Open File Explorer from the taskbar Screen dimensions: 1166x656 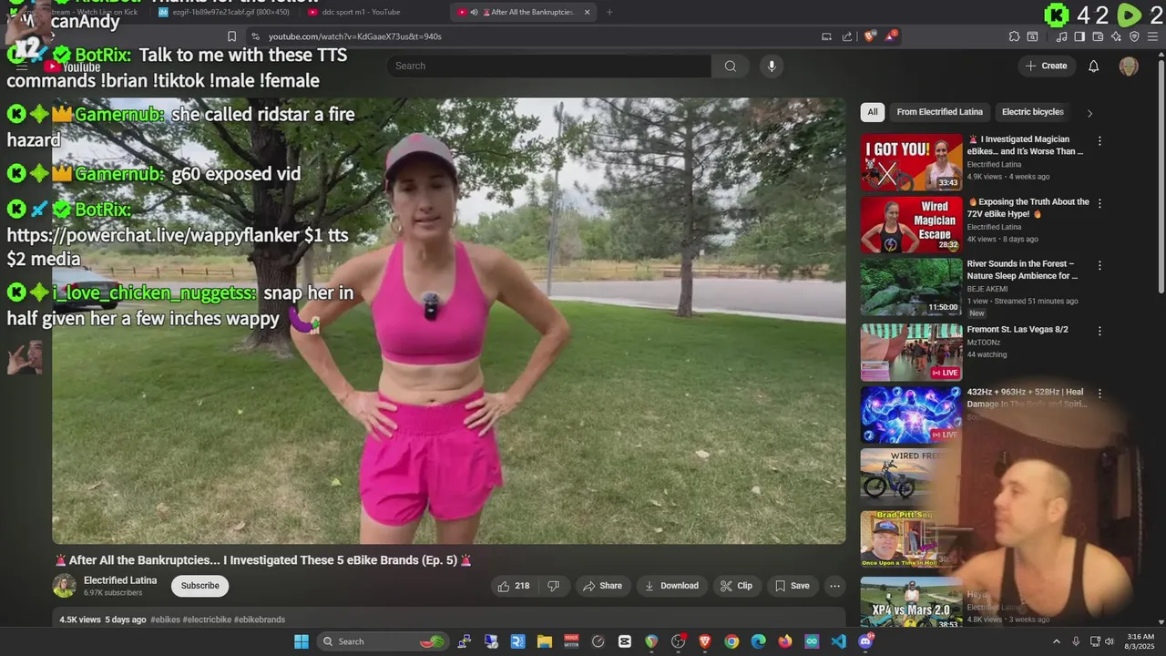(544, 641)
